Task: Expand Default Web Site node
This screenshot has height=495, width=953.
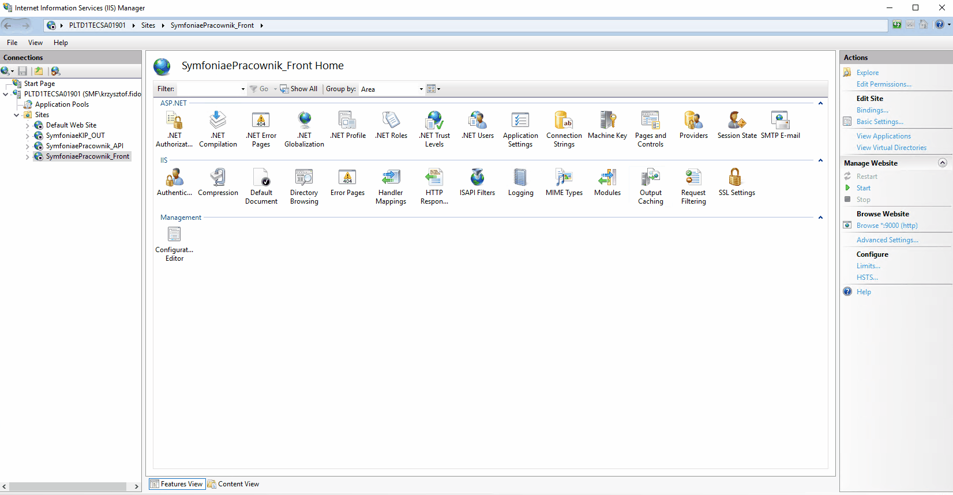Action: coord(27,125)
